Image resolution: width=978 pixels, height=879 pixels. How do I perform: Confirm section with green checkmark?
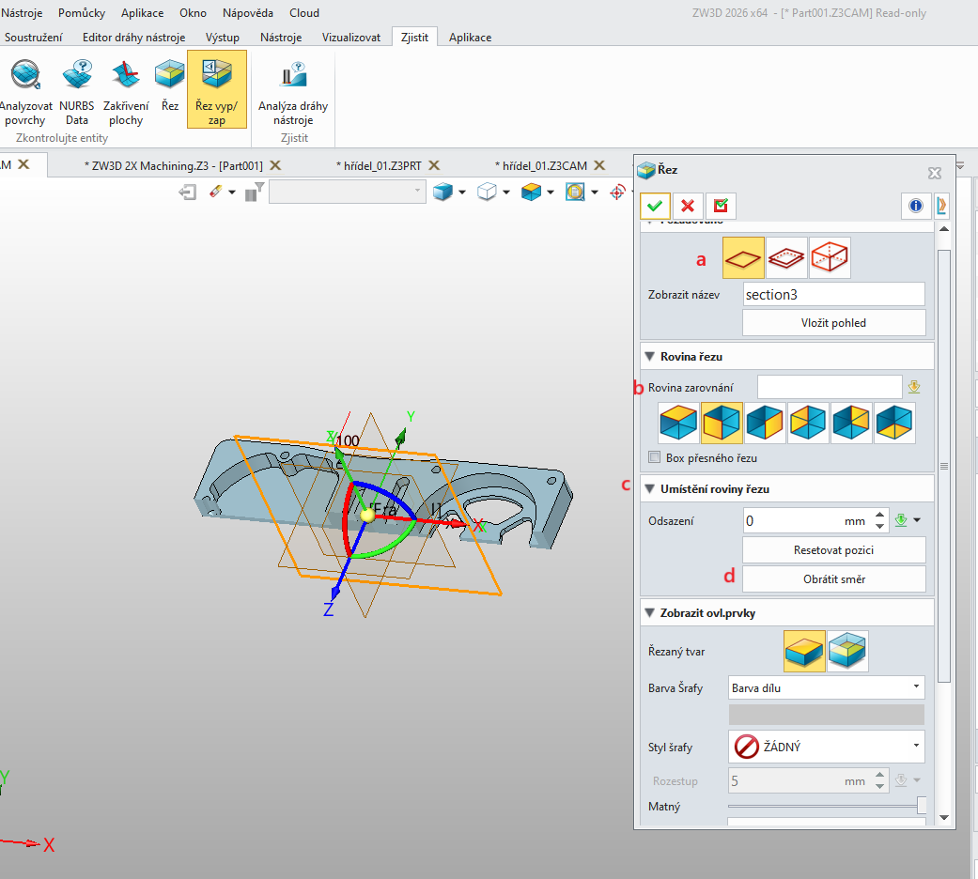655,206
